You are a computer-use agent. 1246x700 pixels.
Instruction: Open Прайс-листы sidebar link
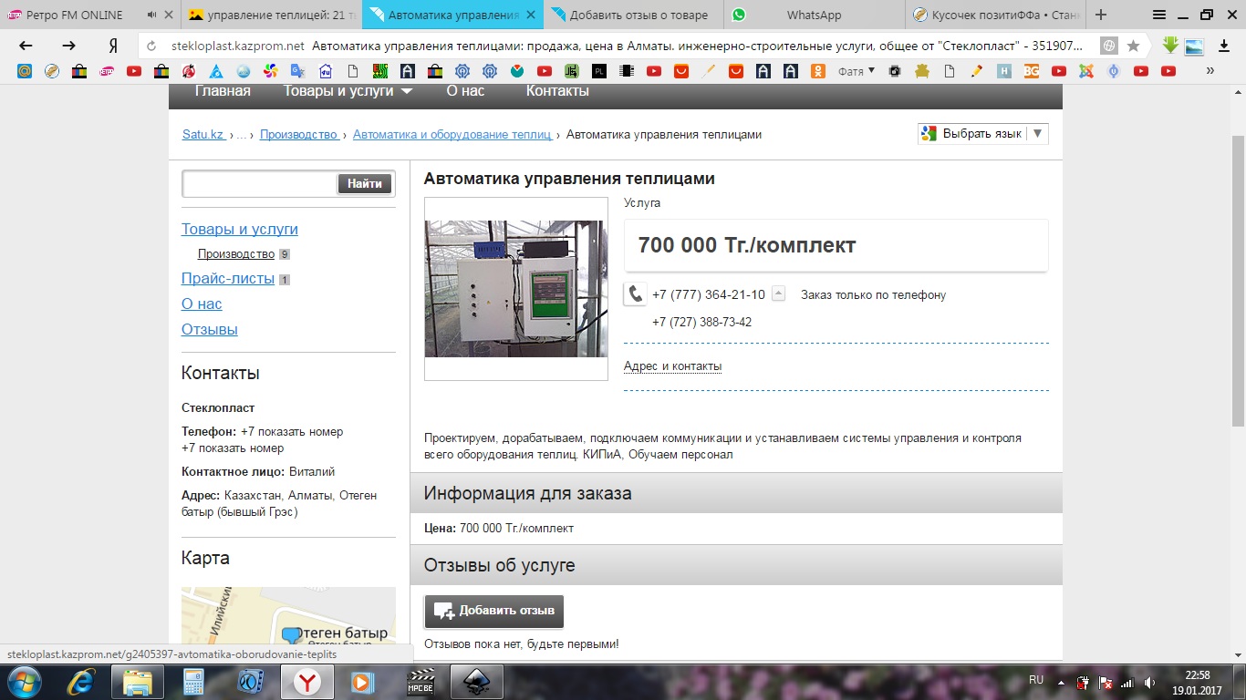pos(228,279)
